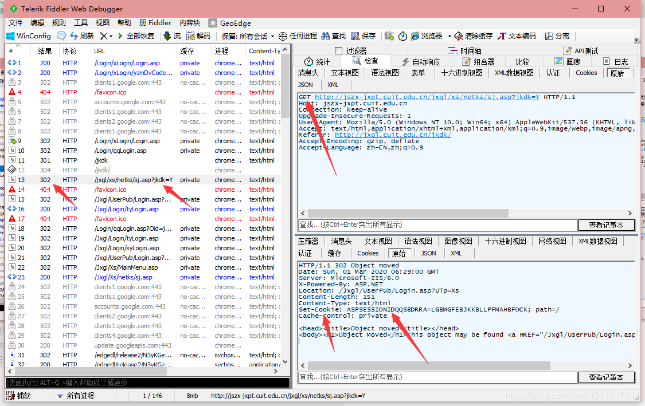Select session 13 sj.asp?jkdk=Y row
The image size is (645, 406).
(144, 180)
